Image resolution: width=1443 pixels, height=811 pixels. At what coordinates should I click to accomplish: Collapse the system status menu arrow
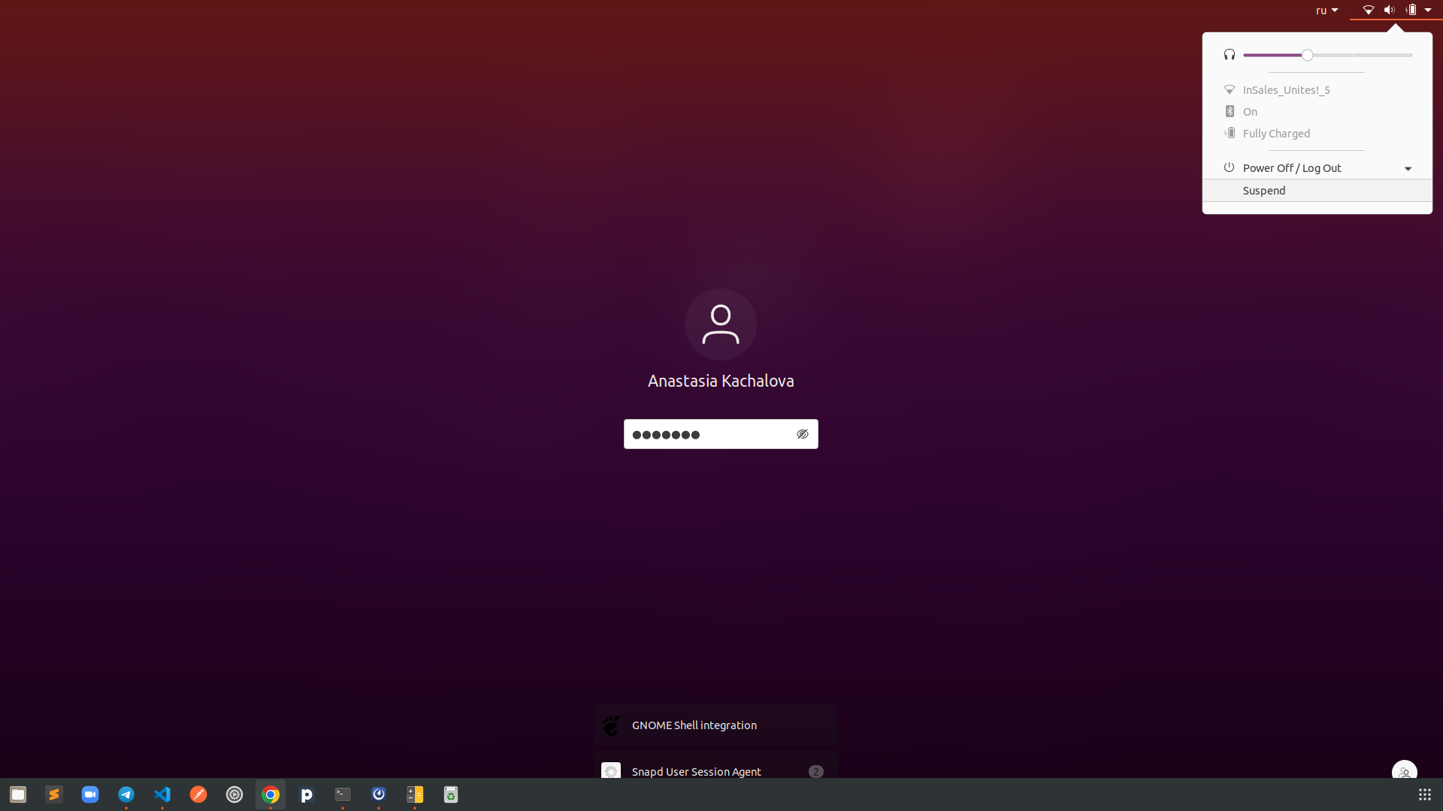(x=1428, y=11)
